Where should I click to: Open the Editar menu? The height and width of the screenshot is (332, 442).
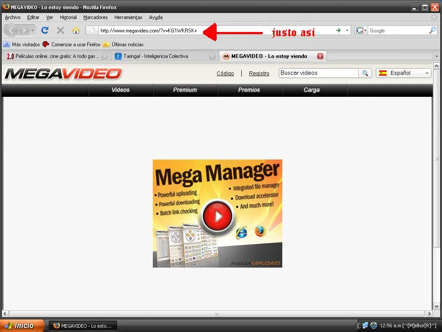coord(33,17)
